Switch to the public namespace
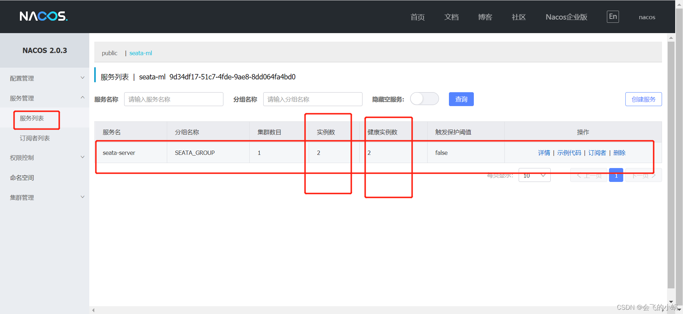Viewport: 683px width, 314px height. click(110, 53)
